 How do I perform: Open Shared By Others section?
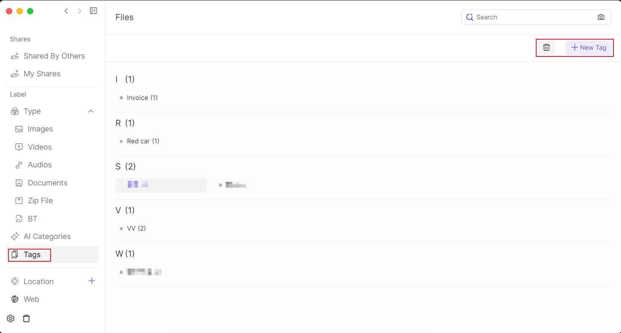click(x=54, y=56)
